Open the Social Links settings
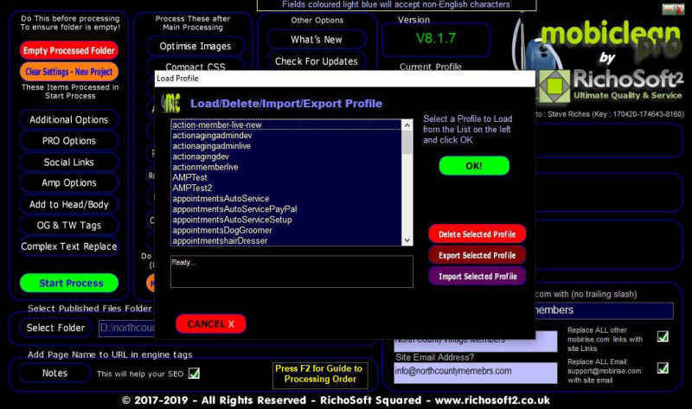This screenshot has width=692, height=409. coord(69,162)
